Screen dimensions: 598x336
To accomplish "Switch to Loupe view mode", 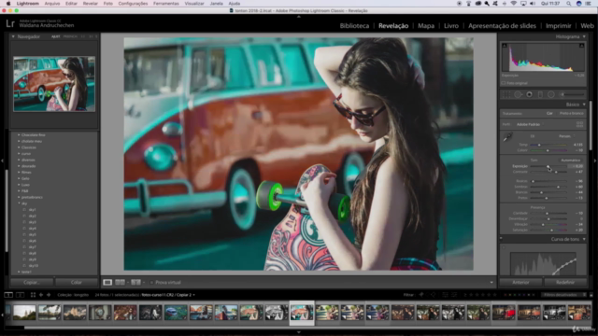I will 107,282.
